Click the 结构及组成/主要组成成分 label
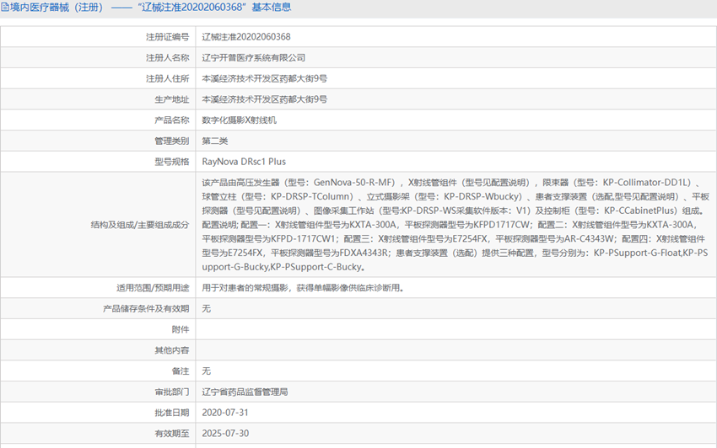Image resolution: width=717 pixels, height=448 pixels. 140,225
